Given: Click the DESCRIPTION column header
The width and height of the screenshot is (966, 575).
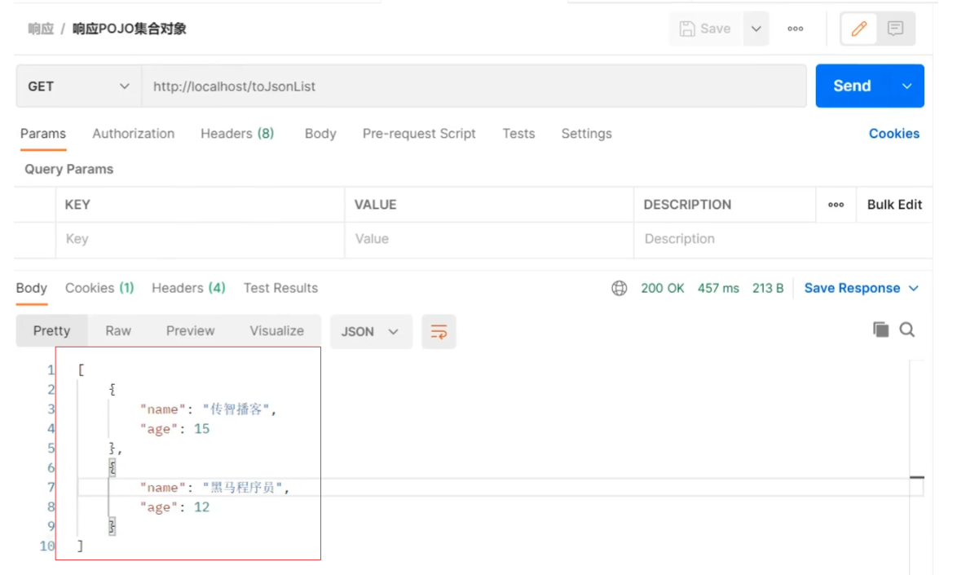Looking at the screenshot, I should click(x=687, y=205).
